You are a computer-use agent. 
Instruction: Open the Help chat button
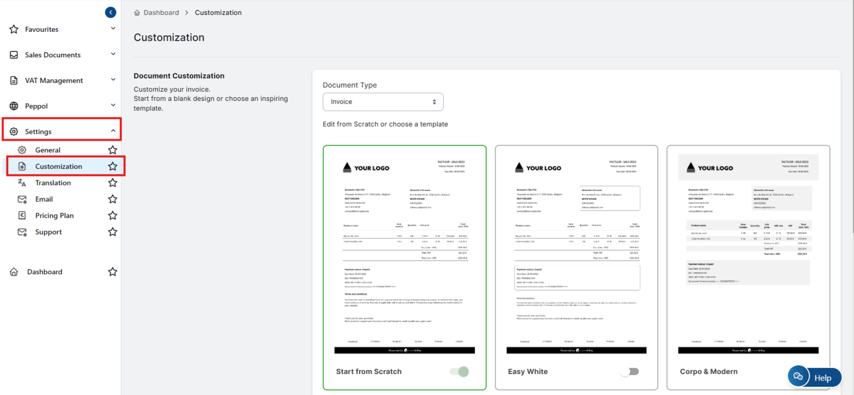[x=815, y=377]
